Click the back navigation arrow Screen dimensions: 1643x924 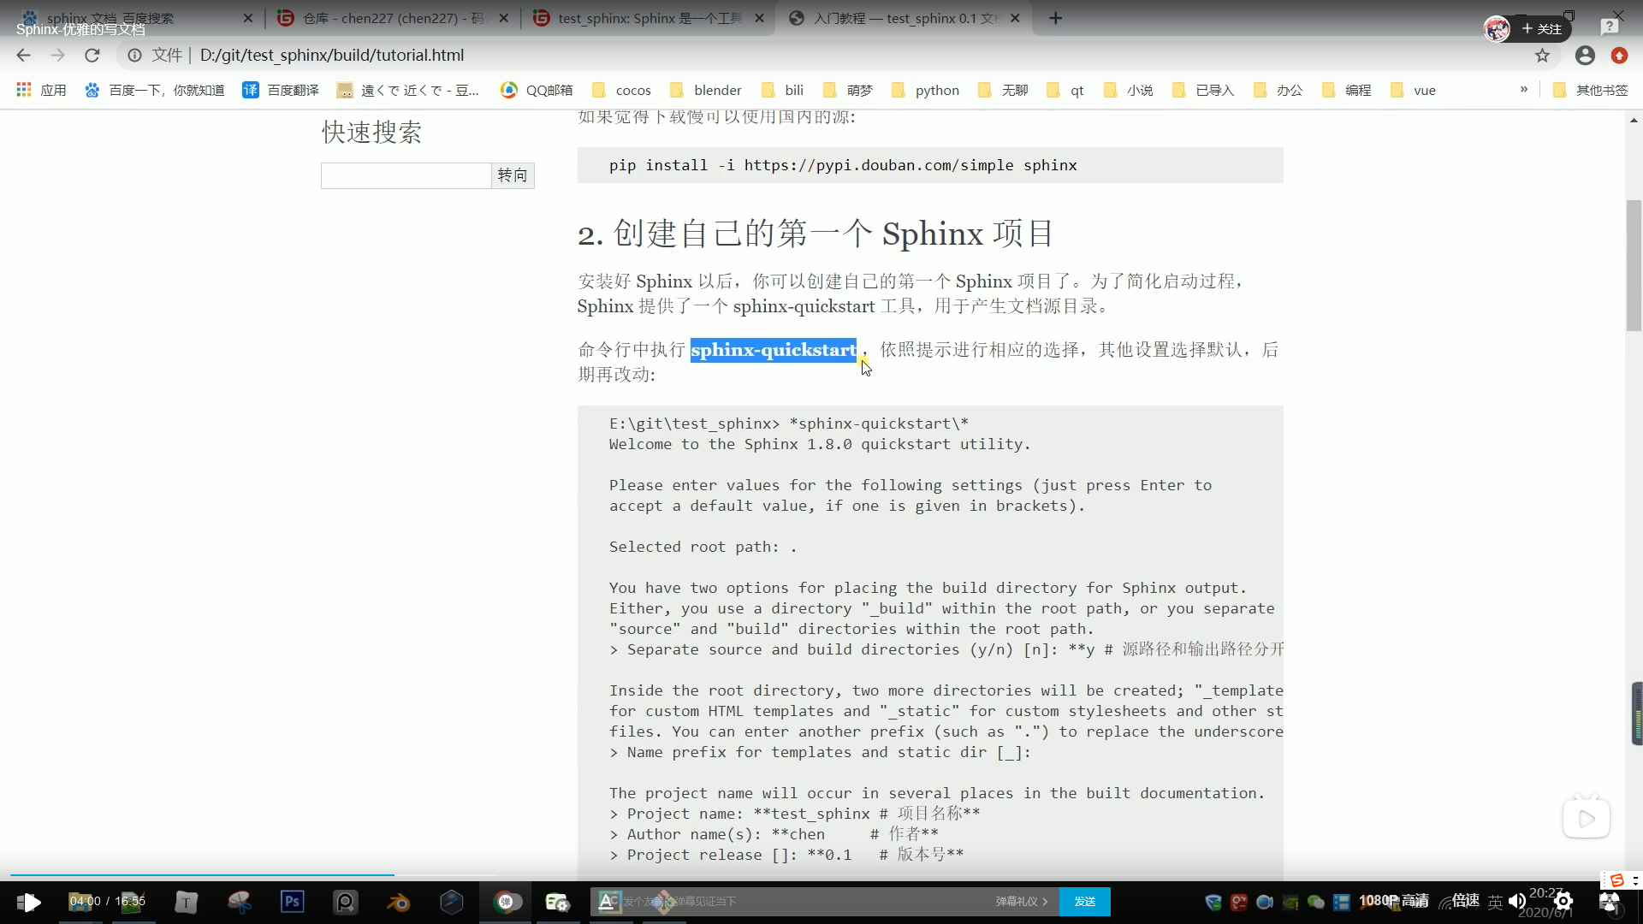(22, 55)
